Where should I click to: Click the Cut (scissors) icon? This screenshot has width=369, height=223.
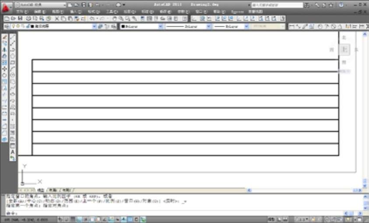click(x=57, y=18)
